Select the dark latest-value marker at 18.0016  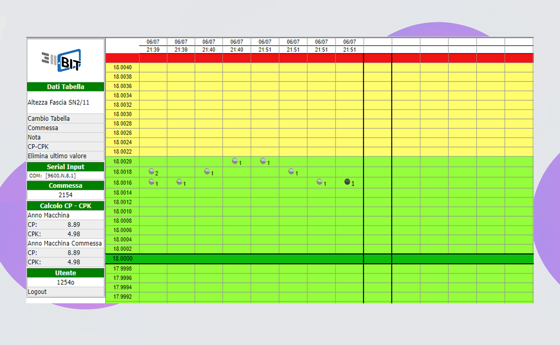[348, 182]
